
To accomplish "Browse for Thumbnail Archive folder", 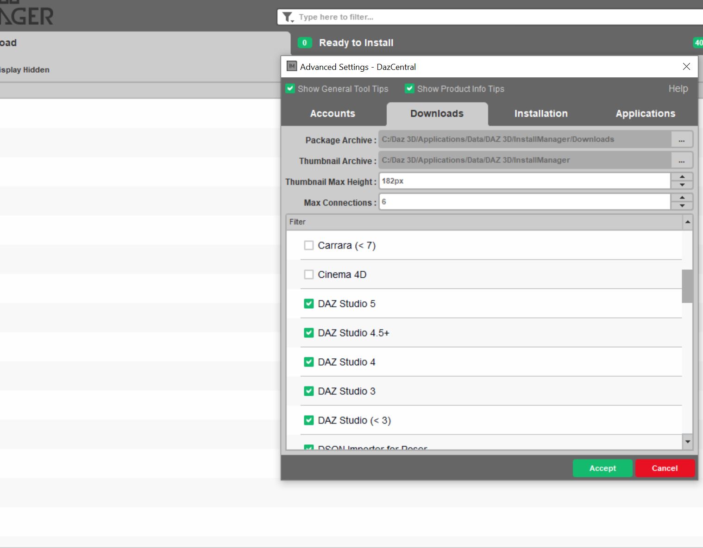I will (682, 160).
